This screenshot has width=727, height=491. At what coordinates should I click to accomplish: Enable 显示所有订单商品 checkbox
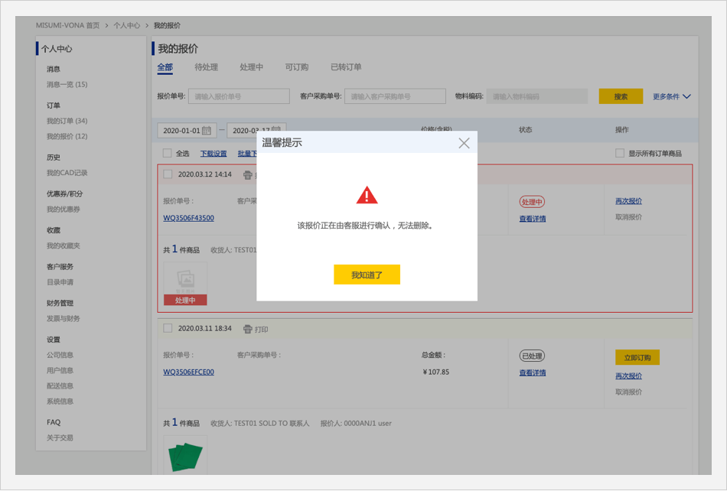[x=620, y=153]
